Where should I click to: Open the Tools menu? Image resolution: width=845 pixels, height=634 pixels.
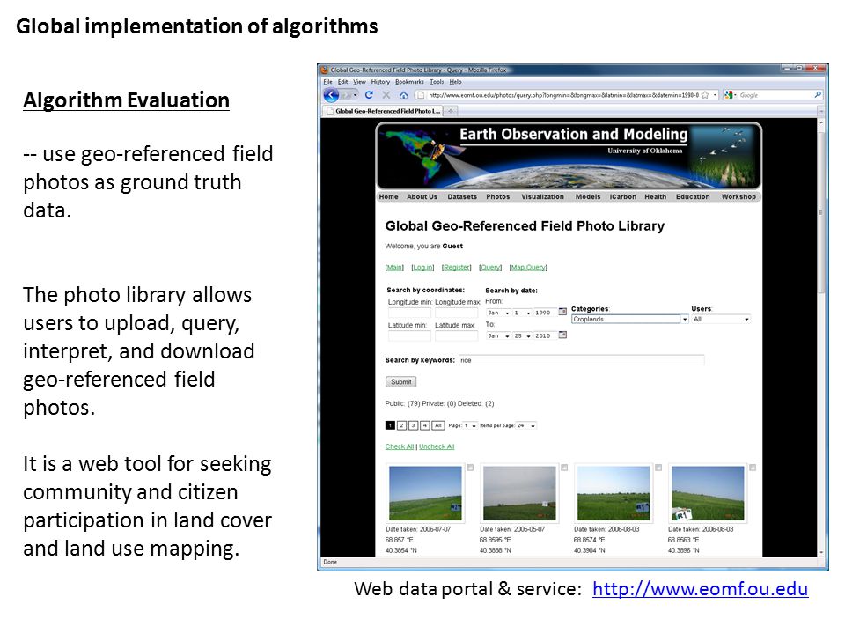(437, 82)
